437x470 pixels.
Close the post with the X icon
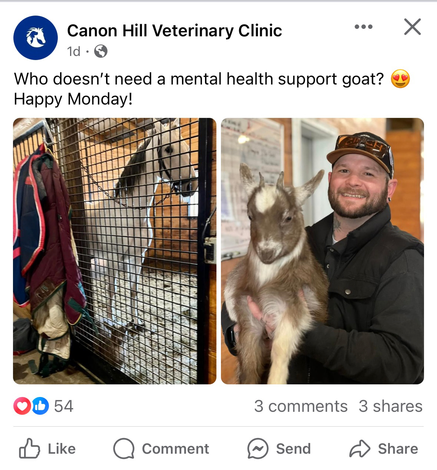(412, 27)
